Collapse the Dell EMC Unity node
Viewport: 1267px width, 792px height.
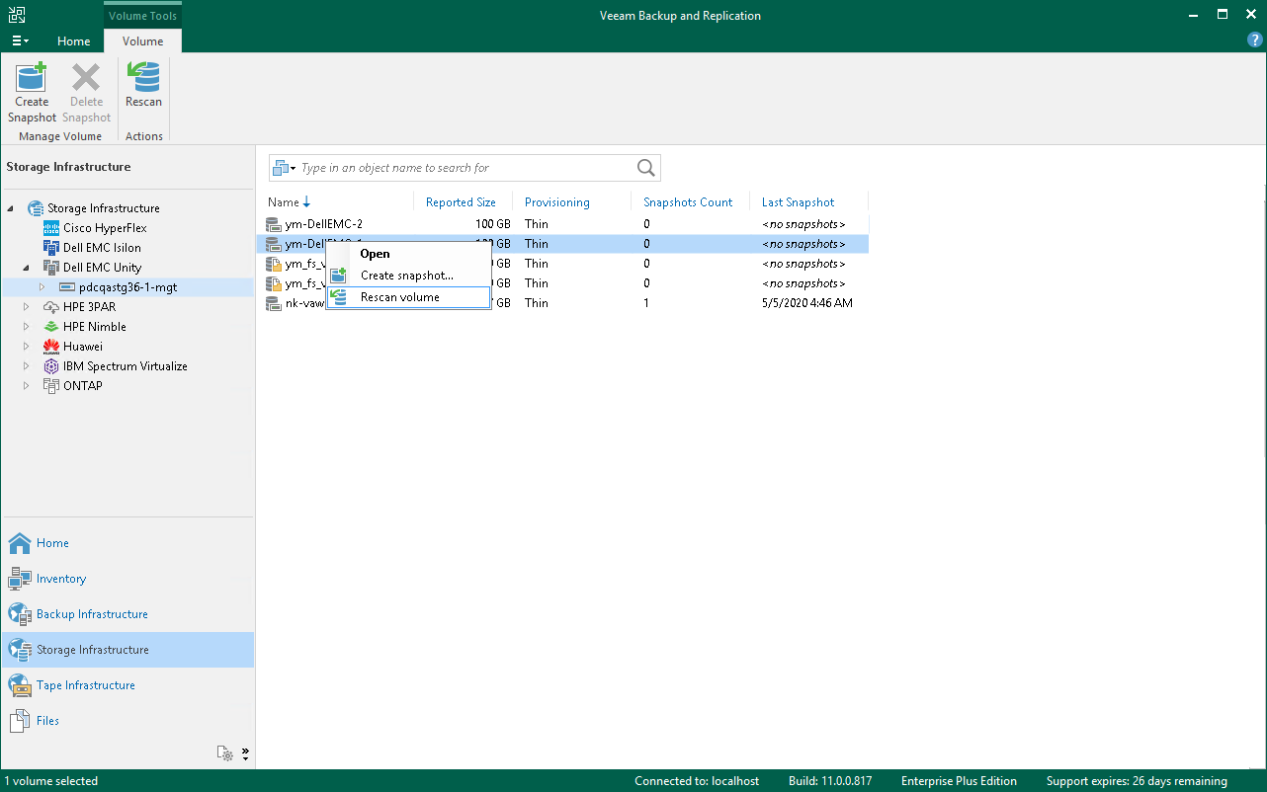coord(27,268)
